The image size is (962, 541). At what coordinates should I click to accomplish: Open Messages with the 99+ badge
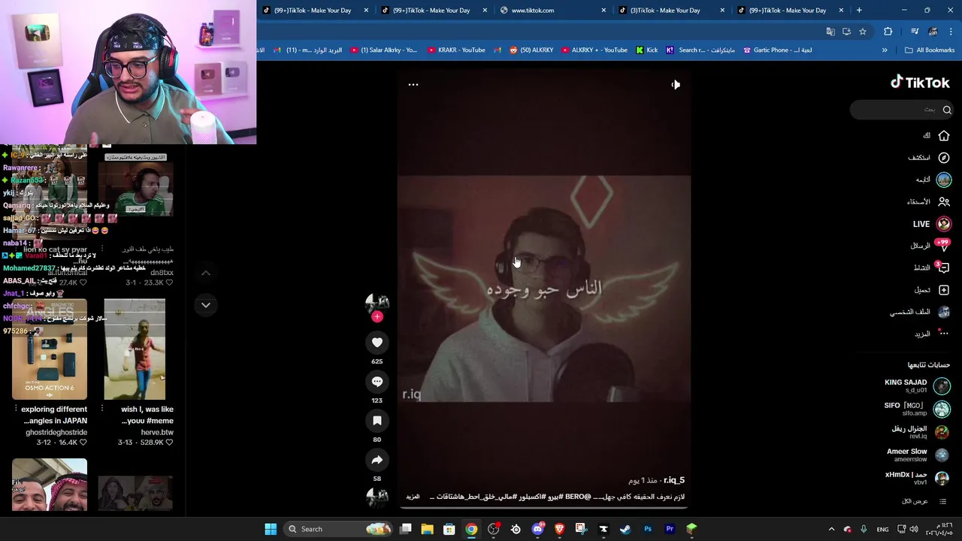point(943,246)
